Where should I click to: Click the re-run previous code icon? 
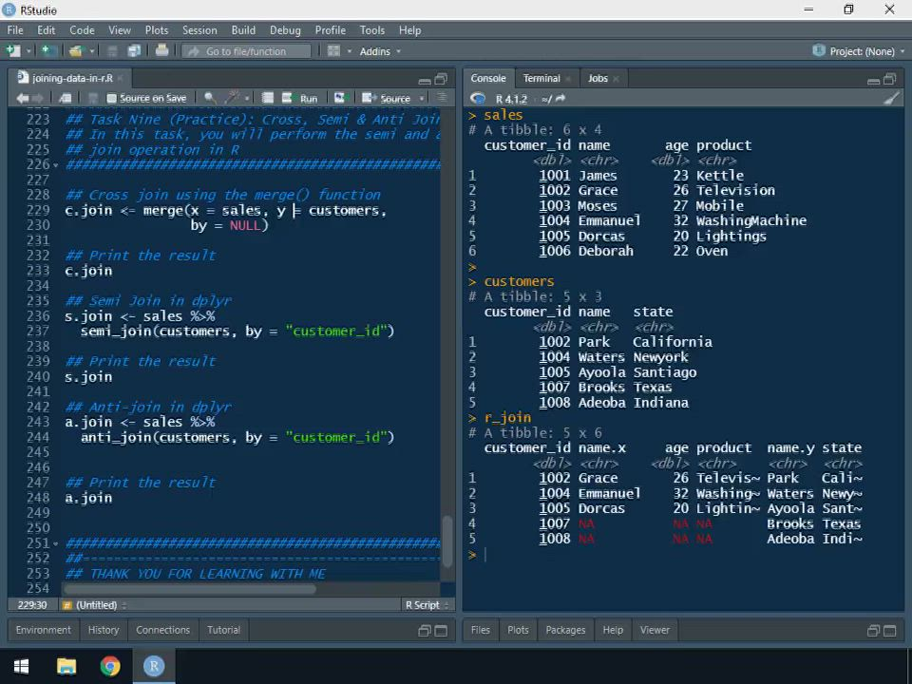337,98
